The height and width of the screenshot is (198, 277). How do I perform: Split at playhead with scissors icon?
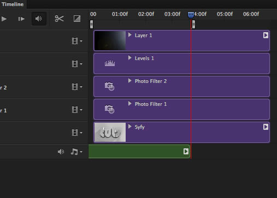[59, 19]
